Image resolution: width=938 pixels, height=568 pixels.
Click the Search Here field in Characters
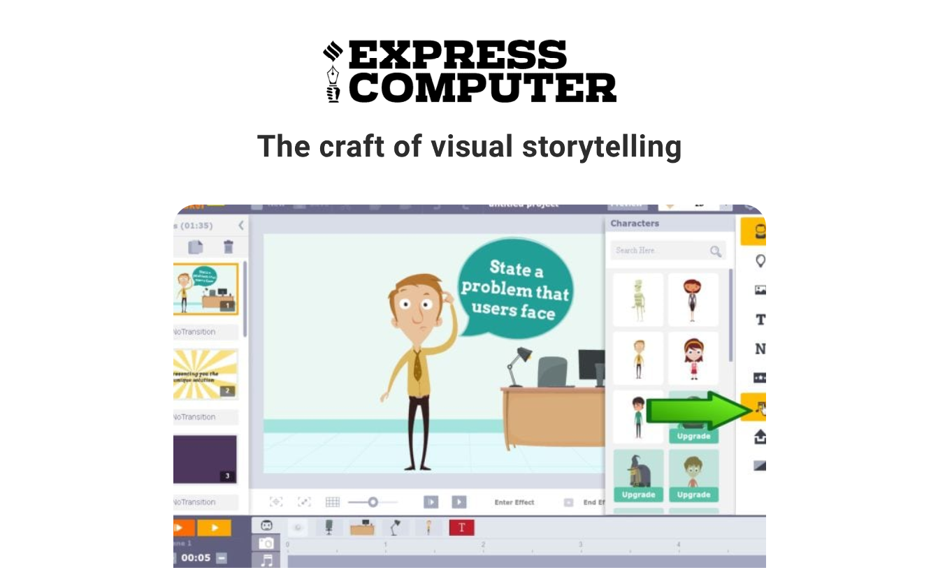point(659,250)
